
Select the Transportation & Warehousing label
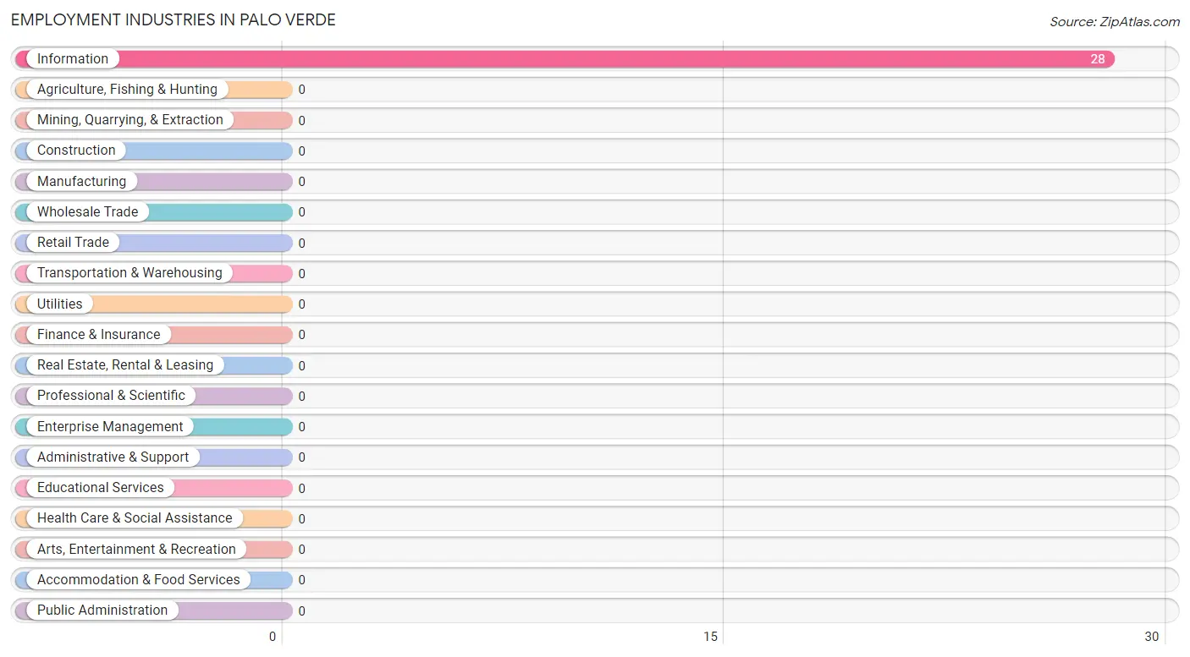point(129,273)
